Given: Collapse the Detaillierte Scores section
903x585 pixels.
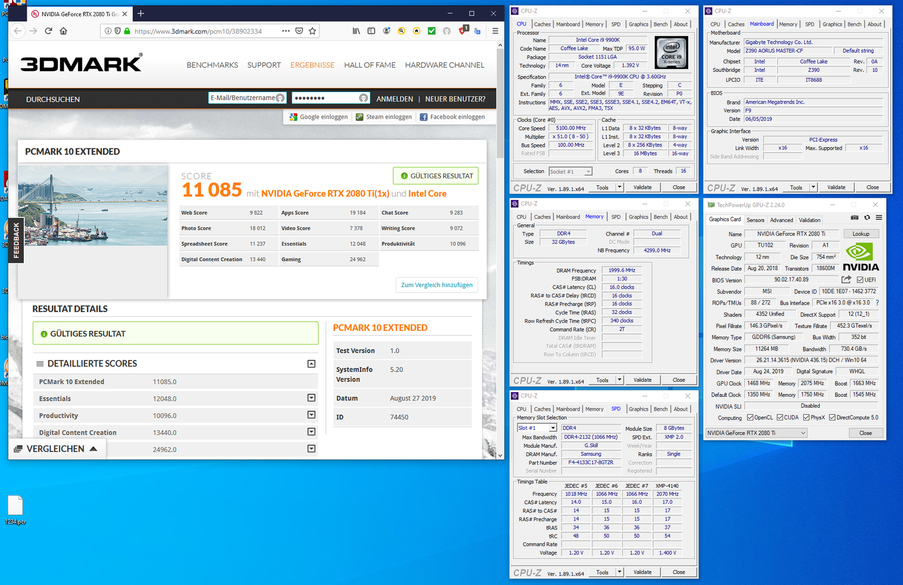Looking at the screenshot, I should click(311, 364).
